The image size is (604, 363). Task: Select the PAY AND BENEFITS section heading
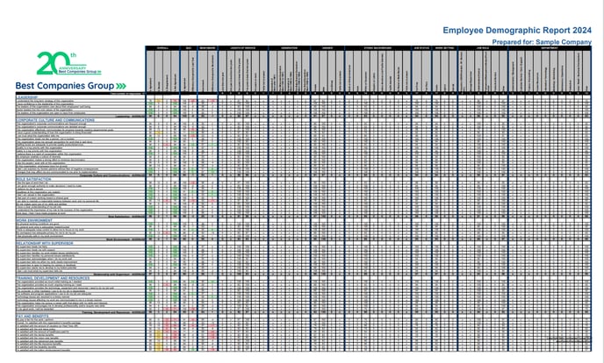click(32, 316)
